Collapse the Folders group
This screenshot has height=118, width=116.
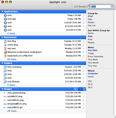pos(2,63)
